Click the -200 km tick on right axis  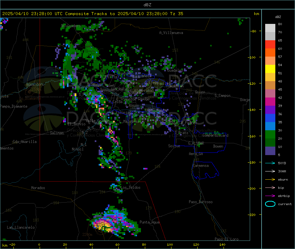[x=251, y=188]
